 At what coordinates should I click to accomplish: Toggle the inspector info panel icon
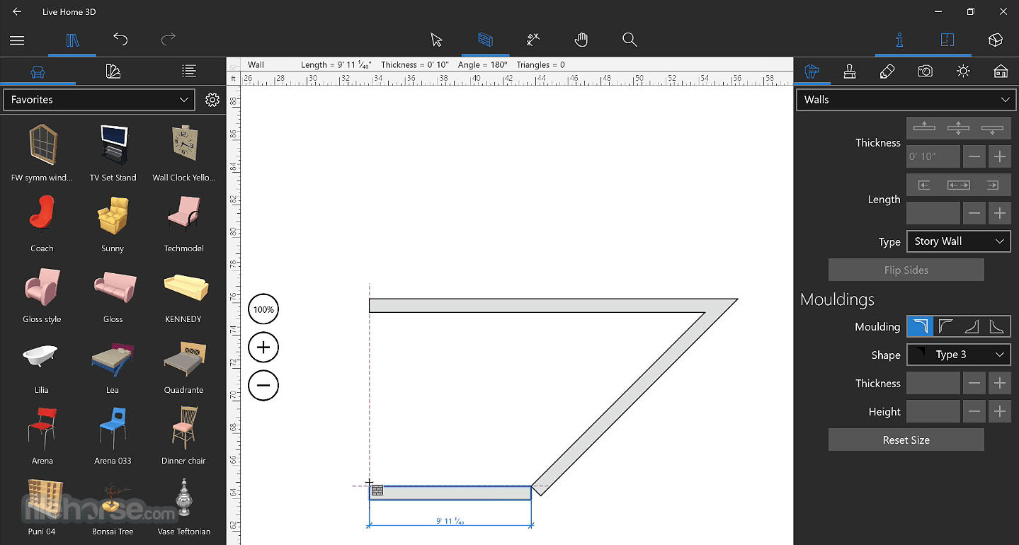(x=899, y=40)
